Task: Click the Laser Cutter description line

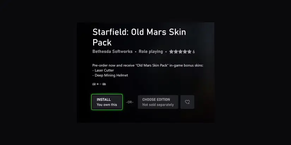Action: click(103, 70)
